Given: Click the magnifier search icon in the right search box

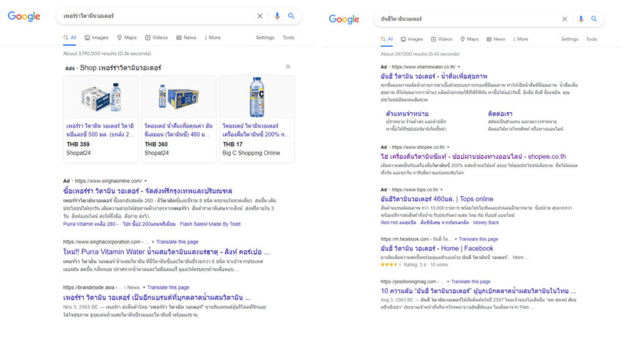Looking at the screenshot, I should coord(594,19).
